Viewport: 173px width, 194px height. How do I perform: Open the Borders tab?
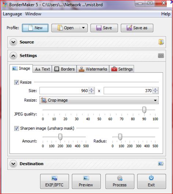pos(65,69)
